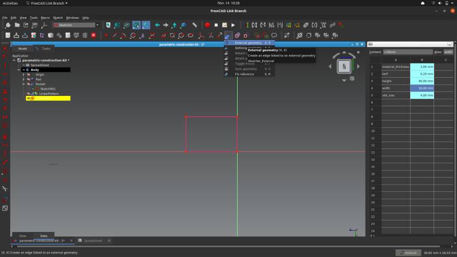Click the Content input field

point(407,52)
